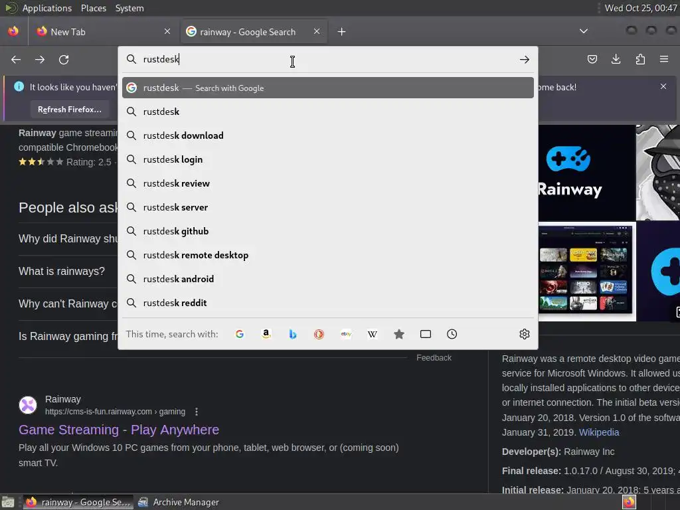Open 'Game Streaming - Play Anywhere' link
The height and width of the screenshot is (510, 680).
[x=119, y=430]
